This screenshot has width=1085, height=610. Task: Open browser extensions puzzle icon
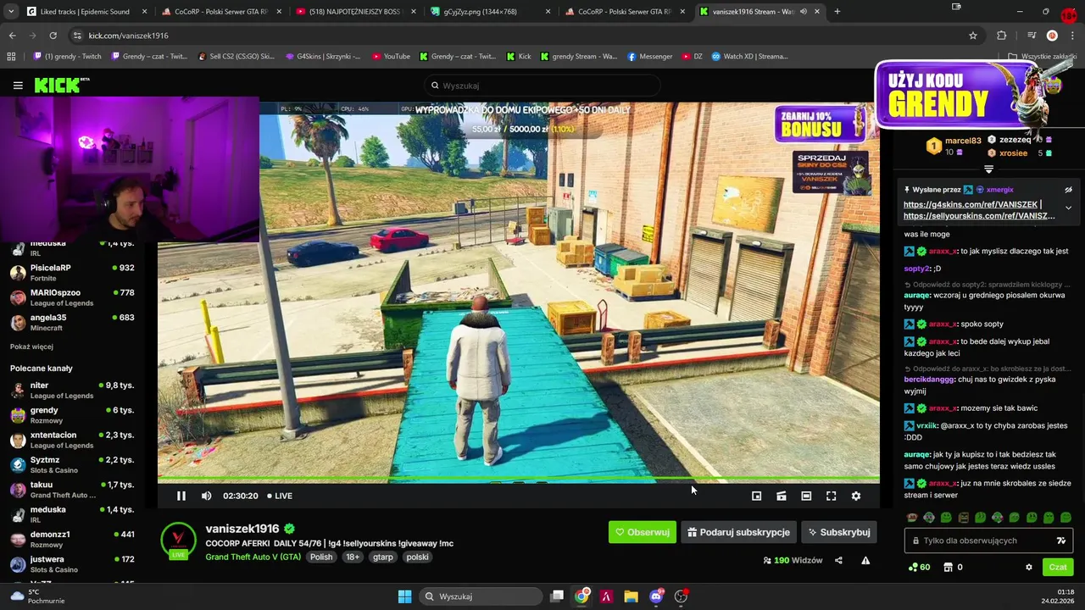pyautogui.click(x=1002, y=36)
